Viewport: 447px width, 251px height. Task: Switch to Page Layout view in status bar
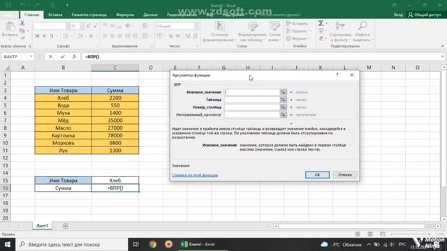coord(370,234)
